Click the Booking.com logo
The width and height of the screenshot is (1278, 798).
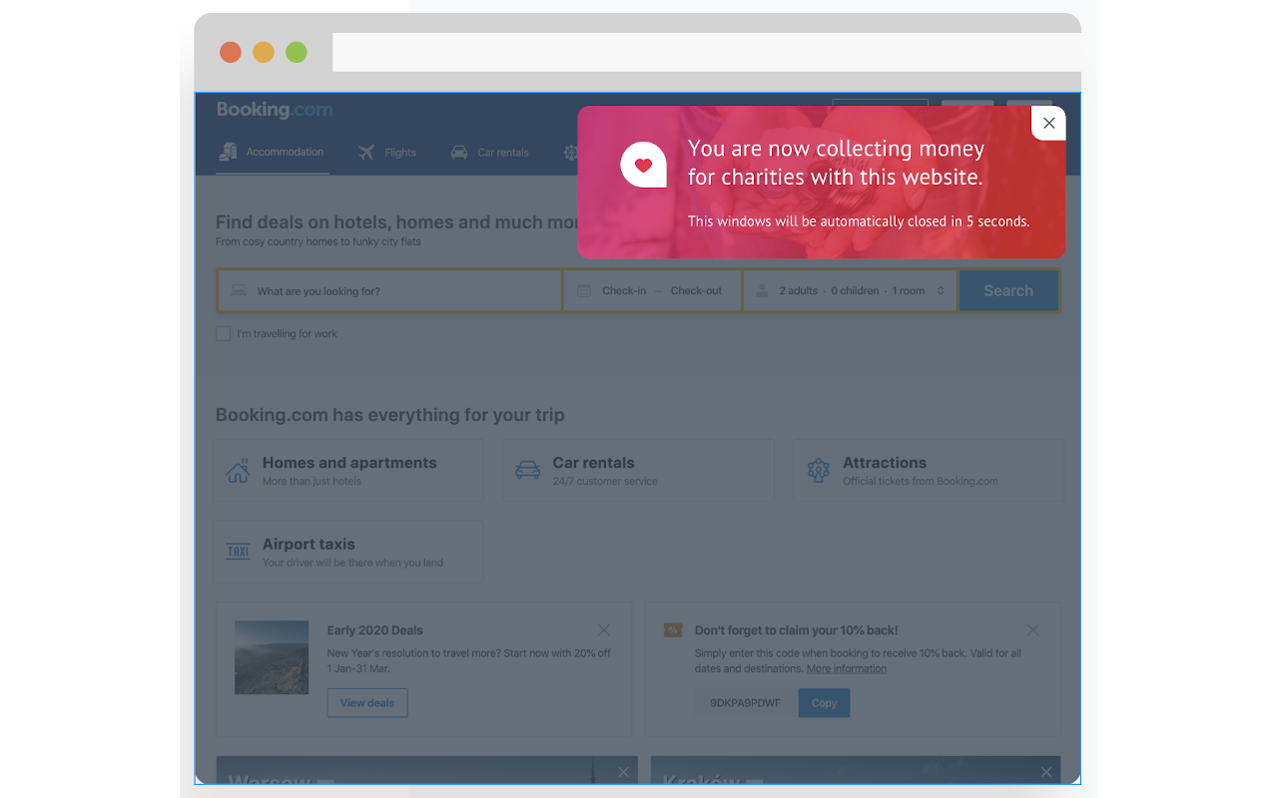[x=275, y=110]
